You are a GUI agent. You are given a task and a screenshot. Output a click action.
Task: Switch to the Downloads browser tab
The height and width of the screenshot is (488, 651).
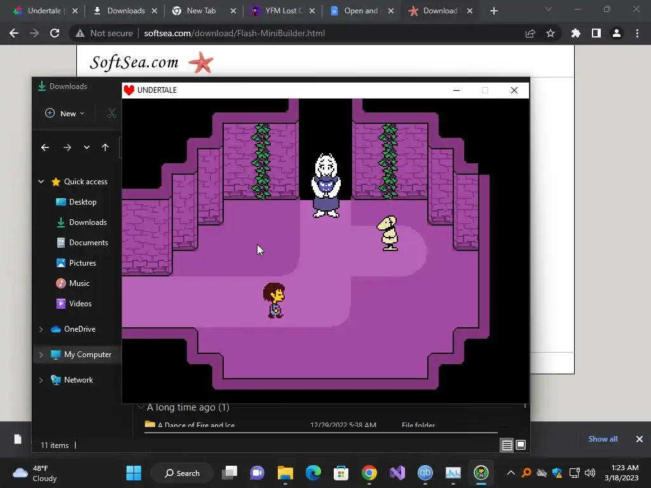[x=126, y=11]
